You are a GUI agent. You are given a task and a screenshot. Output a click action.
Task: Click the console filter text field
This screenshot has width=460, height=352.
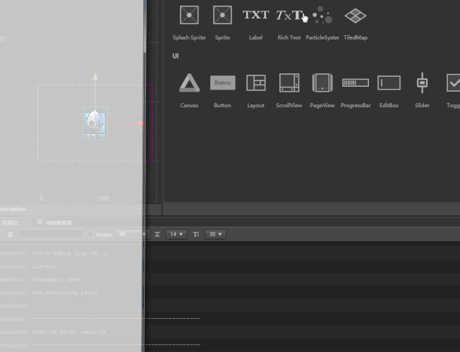point(51,233)
